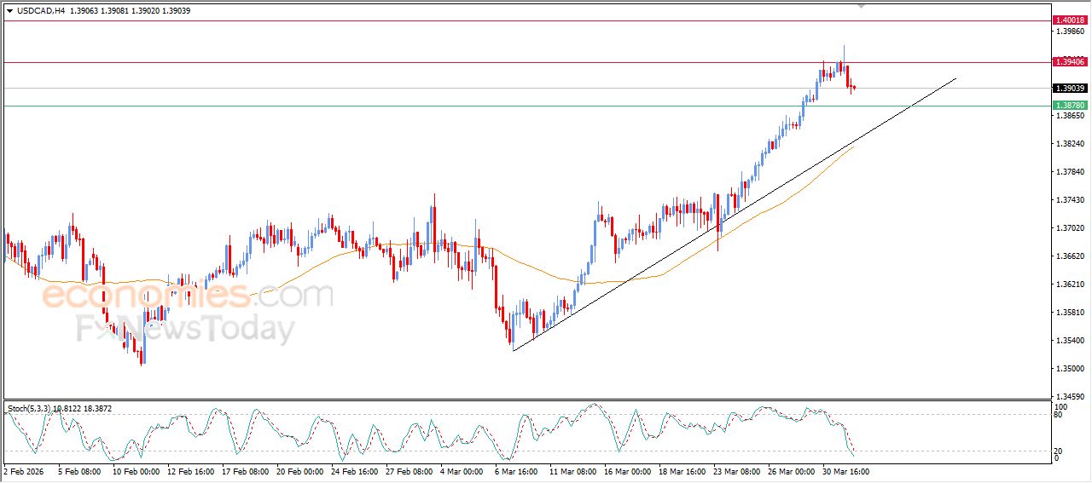Select the green 1.38780 price tag

(x=1069, y=106)
